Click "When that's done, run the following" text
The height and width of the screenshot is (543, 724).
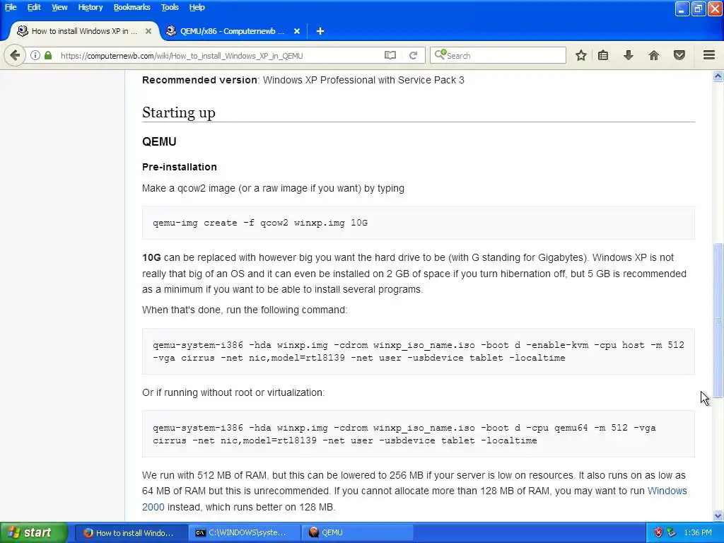click(x=245, y=310)
